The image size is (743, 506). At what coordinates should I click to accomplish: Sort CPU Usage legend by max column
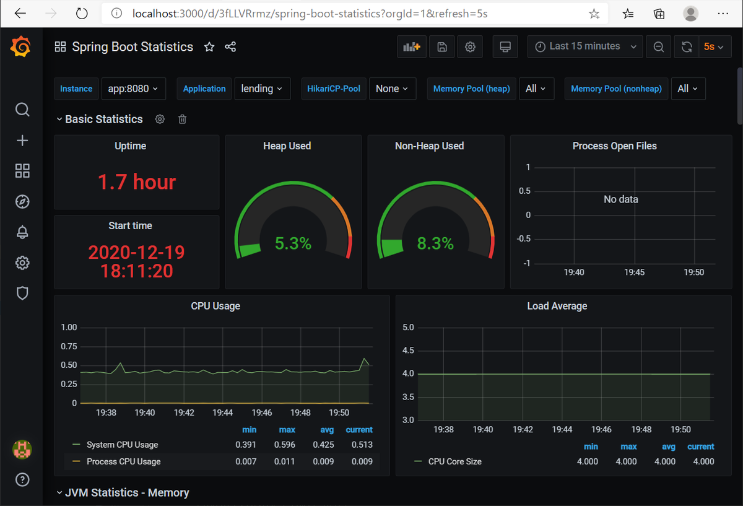point(287,430)
